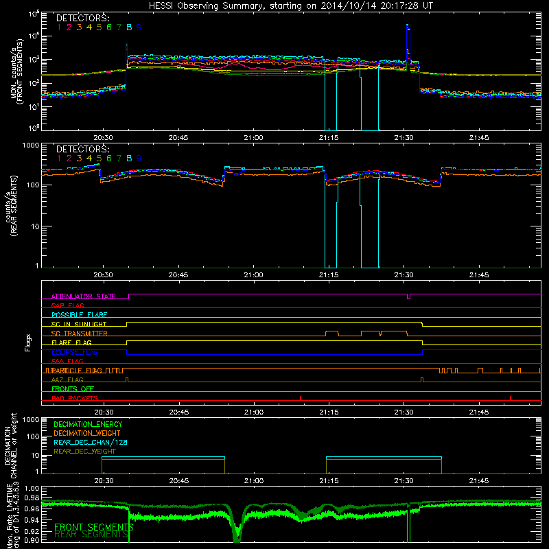Click DETECTORS: label in rear segments plot
The image size is (549, 549).
point(82,149)
